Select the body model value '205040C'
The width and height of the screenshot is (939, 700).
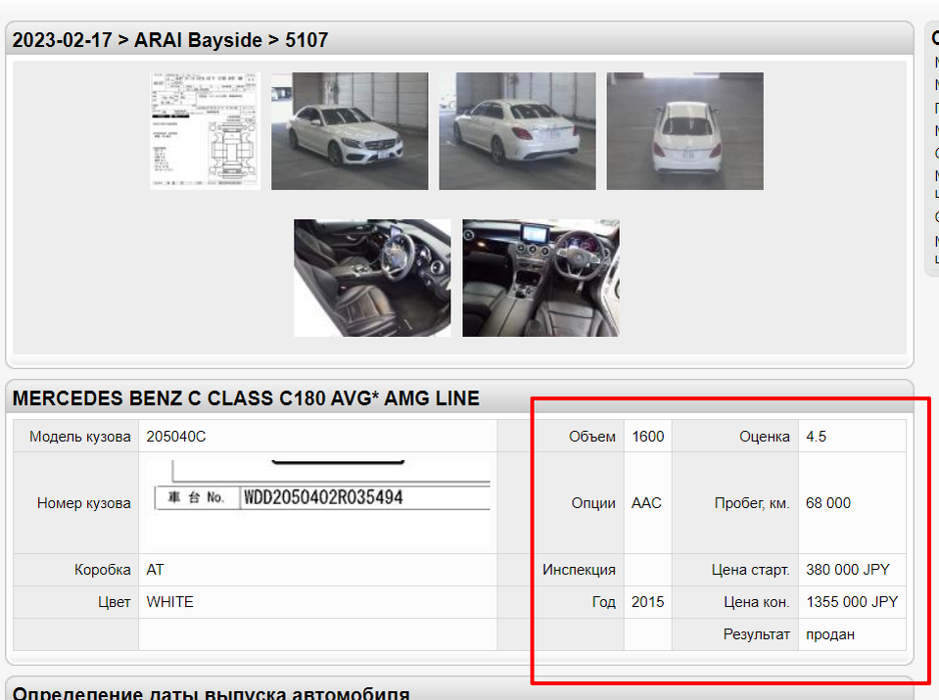coord(176,437)
